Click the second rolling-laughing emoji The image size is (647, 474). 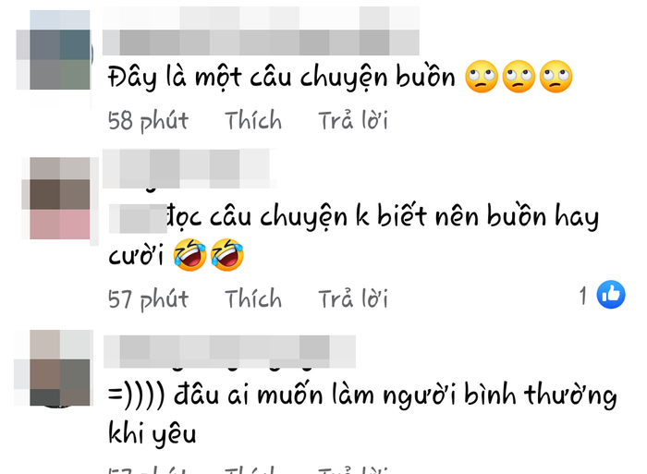[x=227, y=255]
